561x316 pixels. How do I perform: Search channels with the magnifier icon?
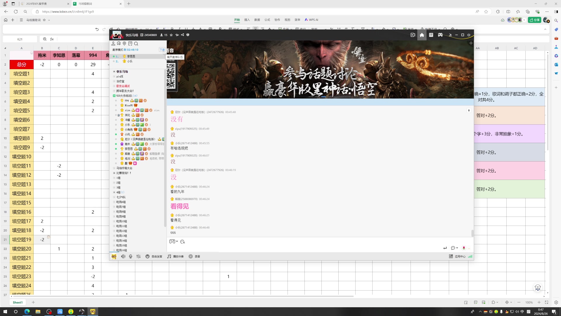tap(136, 44)
